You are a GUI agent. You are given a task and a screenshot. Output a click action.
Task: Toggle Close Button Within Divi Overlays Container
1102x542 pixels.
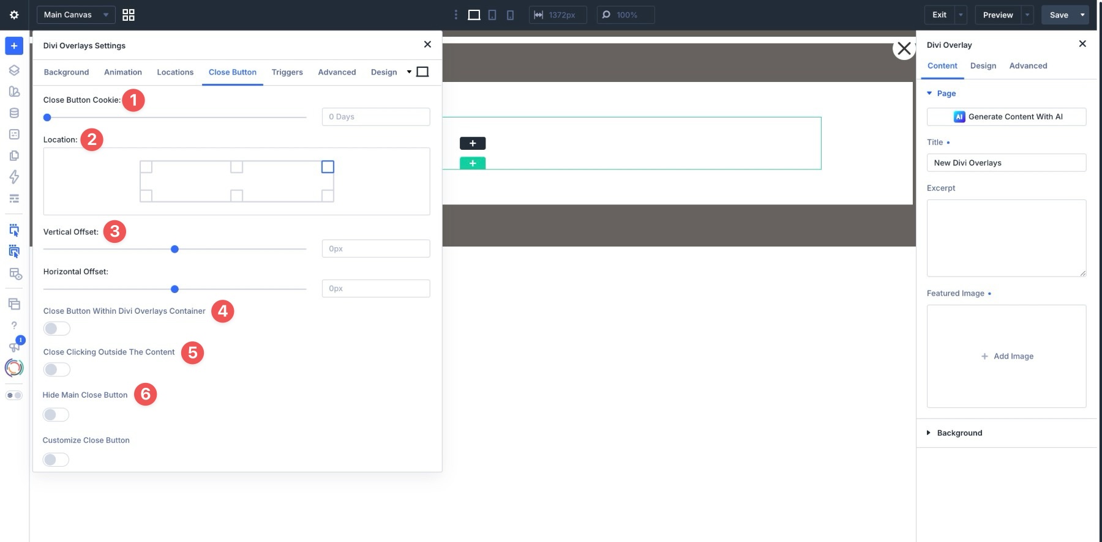pyautogui.click(x=56, y=329)
